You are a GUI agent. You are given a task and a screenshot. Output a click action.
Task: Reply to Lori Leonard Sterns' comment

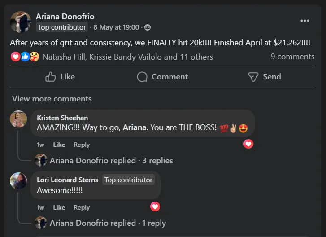tap(82, 207)
